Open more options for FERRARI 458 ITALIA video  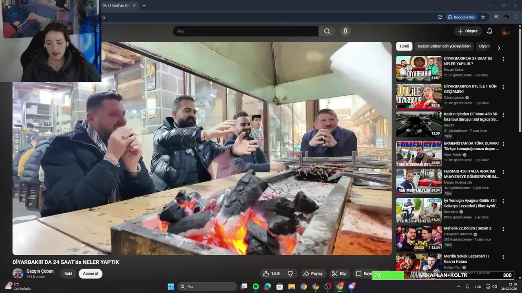[x=503, y=172]
